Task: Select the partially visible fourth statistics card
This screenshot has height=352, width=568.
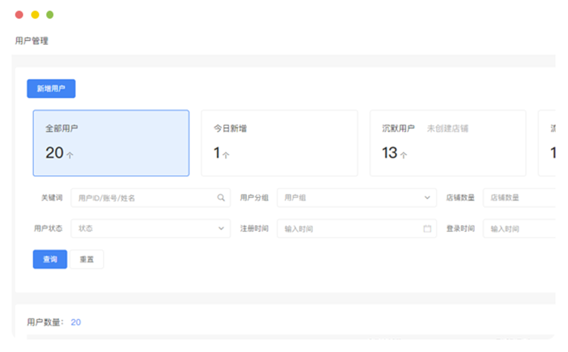Action: 548,143
